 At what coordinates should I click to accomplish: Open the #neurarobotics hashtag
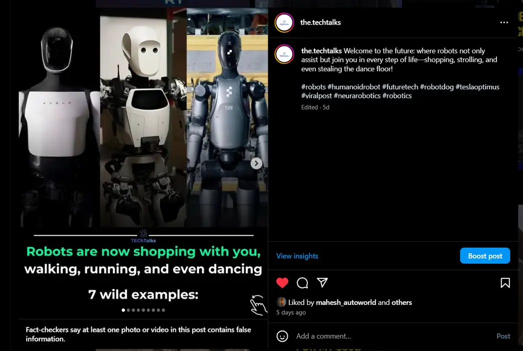(357, 96)
